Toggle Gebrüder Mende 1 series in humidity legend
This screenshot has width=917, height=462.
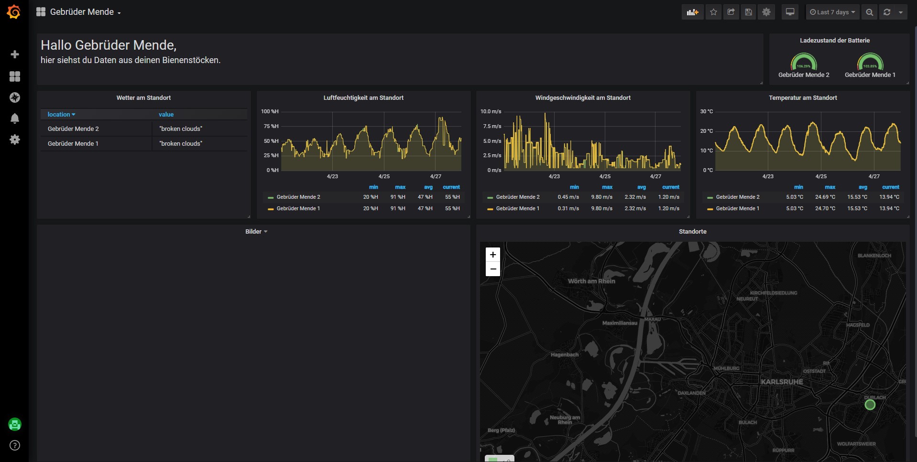[298, 208]
